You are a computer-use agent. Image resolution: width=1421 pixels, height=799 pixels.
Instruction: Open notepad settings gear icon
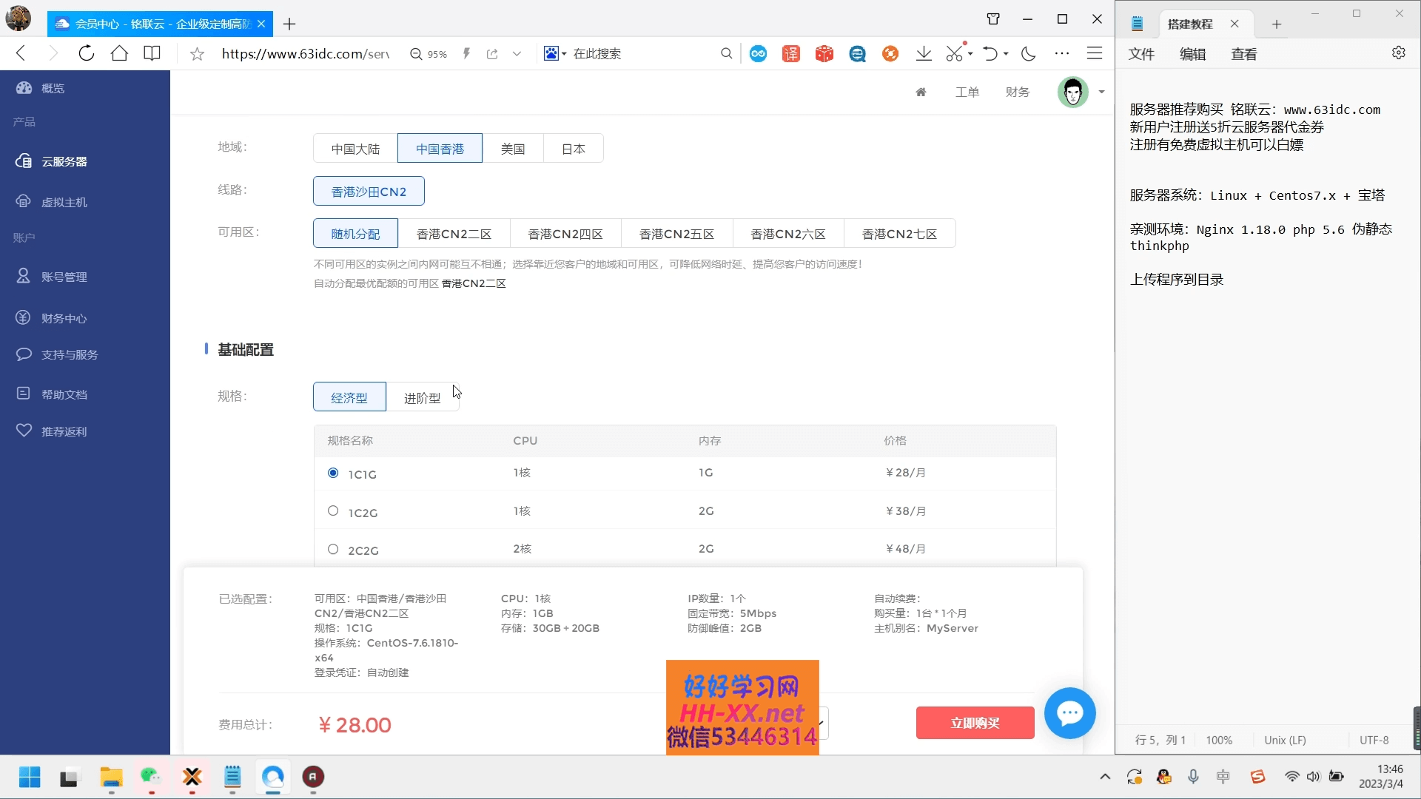(x=1398, y=53)
